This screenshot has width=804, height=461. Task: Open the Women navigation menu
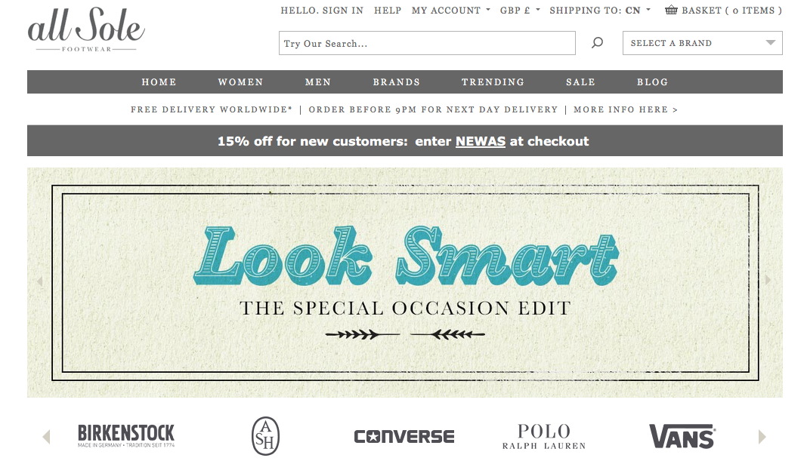point(240,82)
